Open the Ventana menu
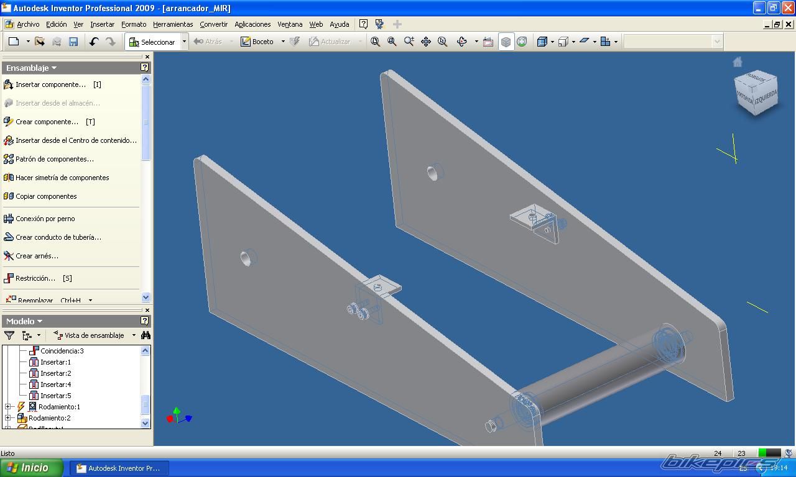This screenshot has height=477, width=796. pyautogui.click(x=290, y=24)
